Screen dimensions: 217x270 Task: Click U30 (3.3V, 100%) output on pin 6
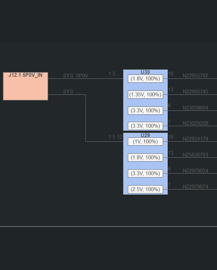point(145,111)
